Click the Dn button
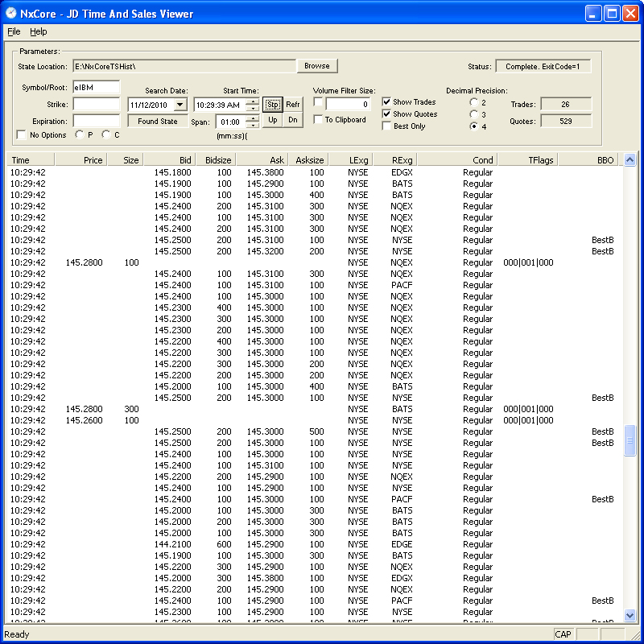 coord(292,120)
